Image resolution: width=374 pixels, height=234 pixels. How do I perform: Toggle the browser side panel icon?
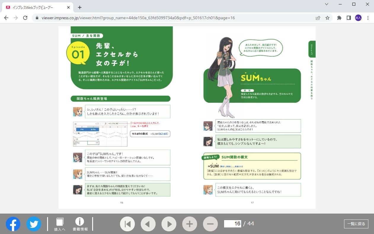(x=349, y=18)
